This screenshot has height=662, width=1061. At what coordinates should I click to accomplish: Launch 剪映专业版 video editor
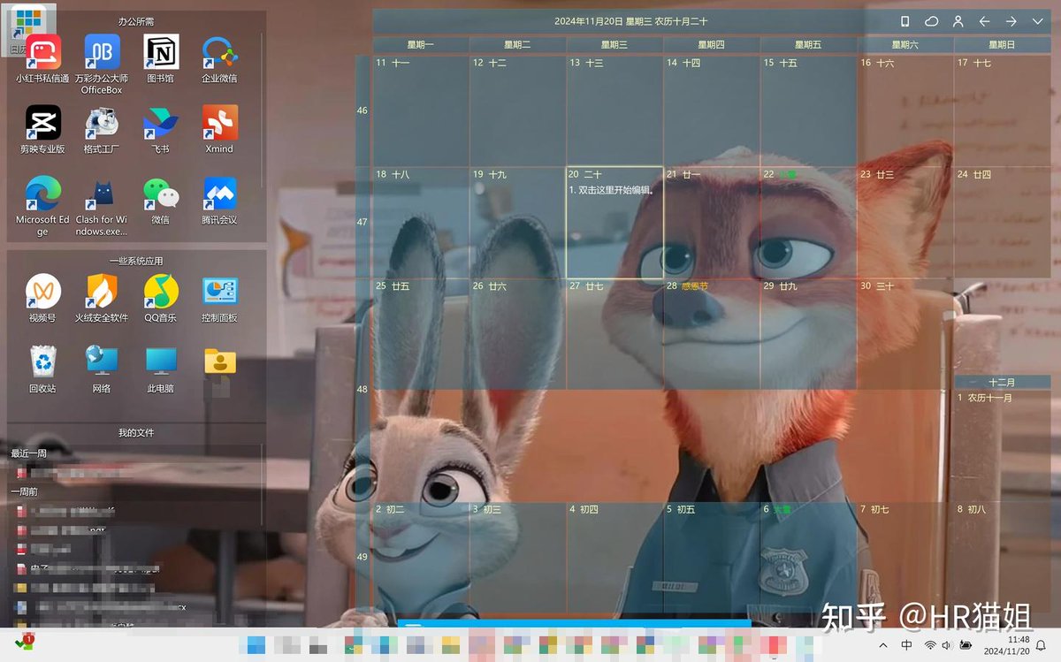(42, 130)
